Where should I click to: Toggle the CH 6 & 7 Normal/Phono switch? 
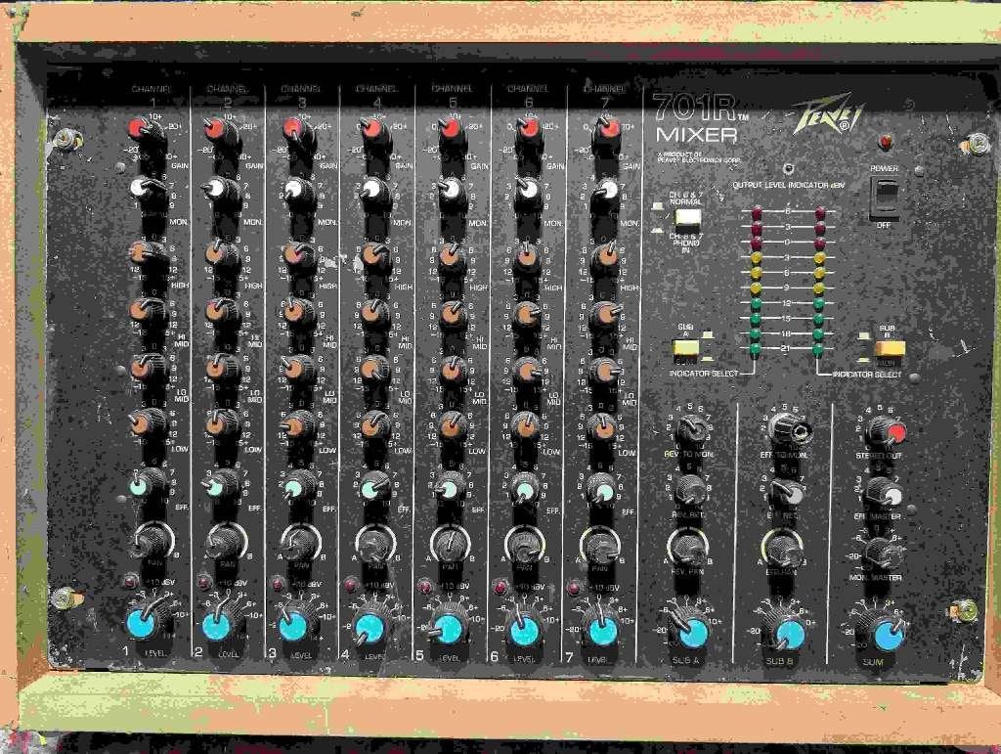tap(687, 219)
